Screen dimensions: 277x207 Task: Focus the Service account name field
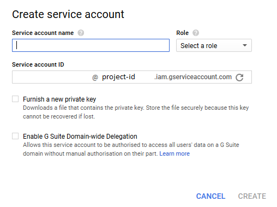pyautogui.click(x=91, y=45)
